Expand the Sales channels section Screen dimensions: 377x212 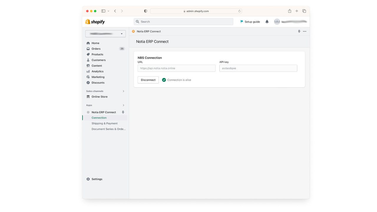[x=123, y=91]
